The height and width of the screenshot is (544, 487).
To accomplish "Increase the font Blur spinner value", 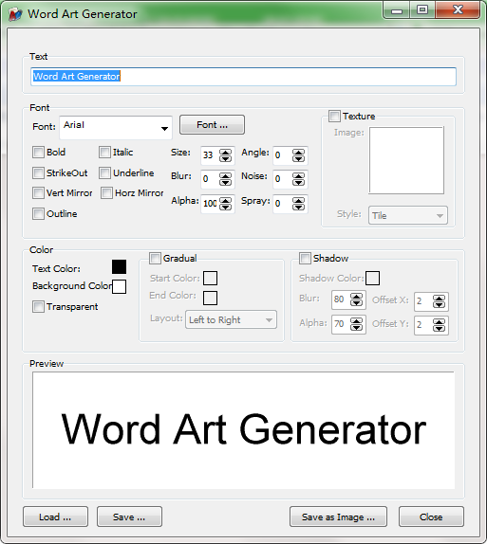I will [225, 176].
